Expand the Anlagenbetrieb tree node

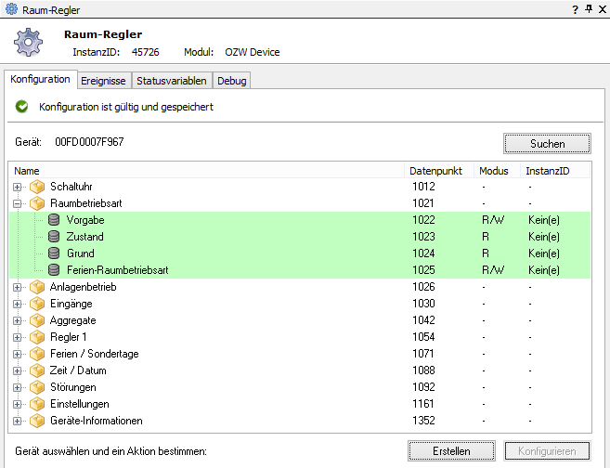coord(18,287)
